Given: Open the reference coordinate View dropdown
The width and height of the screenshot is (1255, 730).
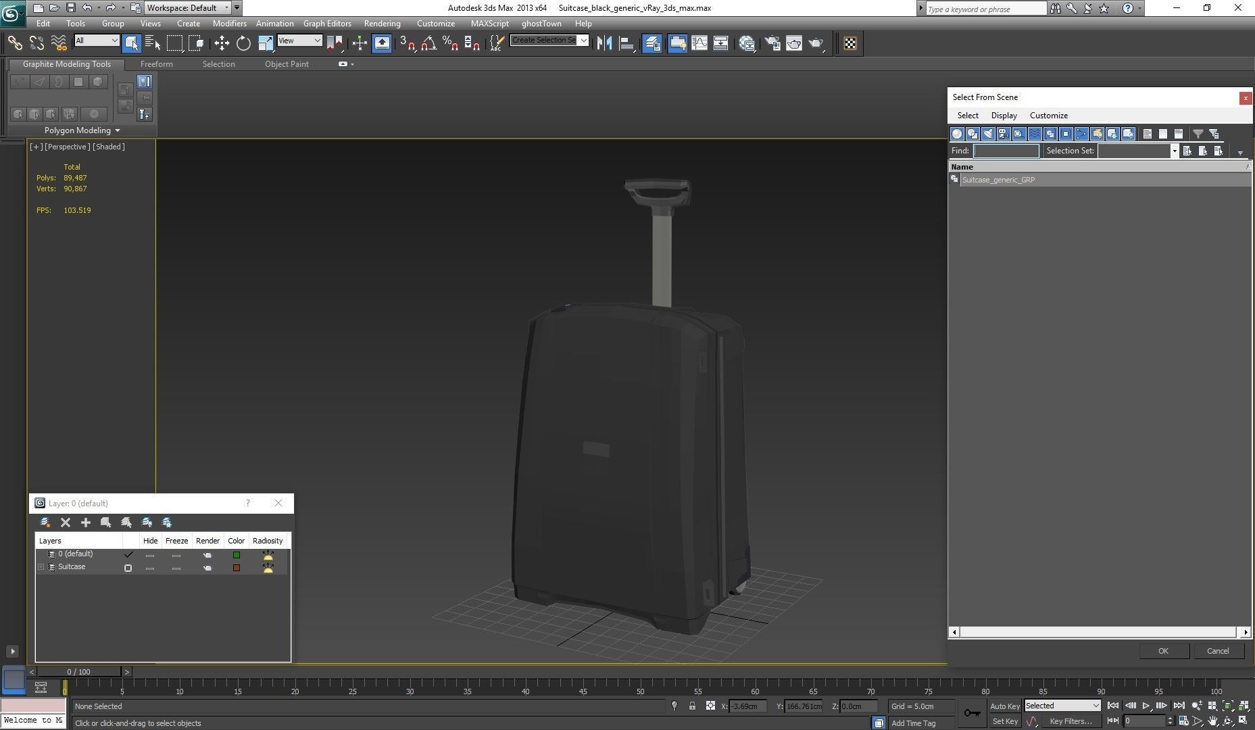Looking at the screenshot, I should (299, 41).
